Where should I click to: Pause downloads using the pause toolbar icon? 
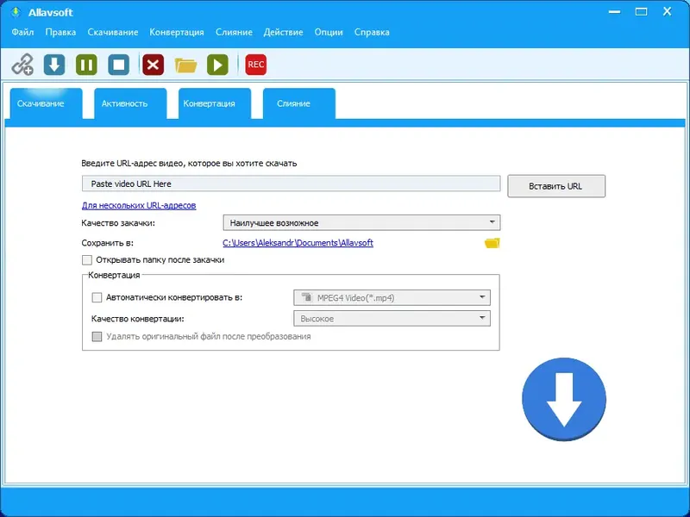click(85, 64)
